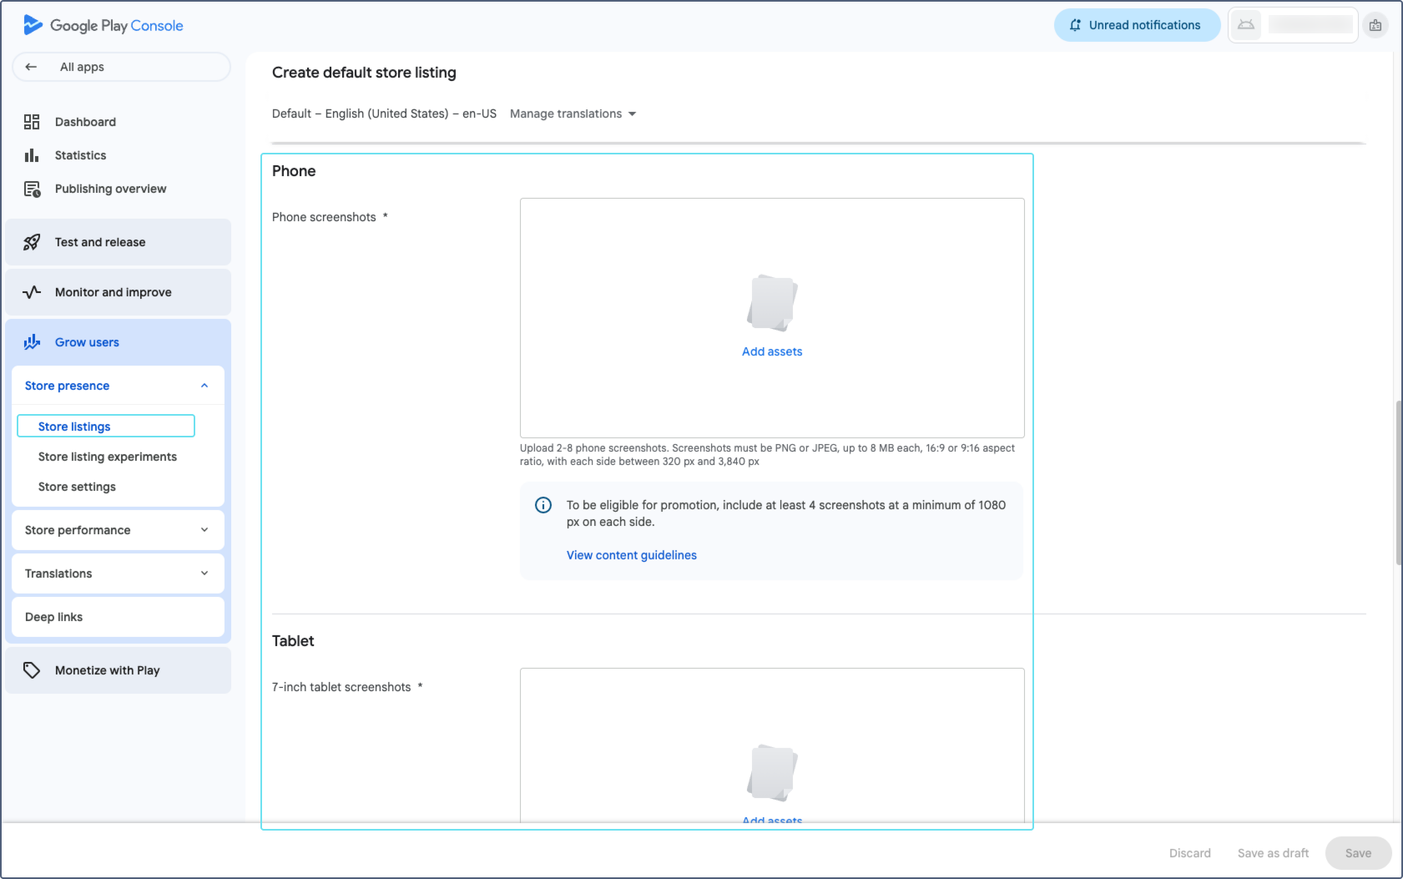Click the Save button

point(1358,853)
